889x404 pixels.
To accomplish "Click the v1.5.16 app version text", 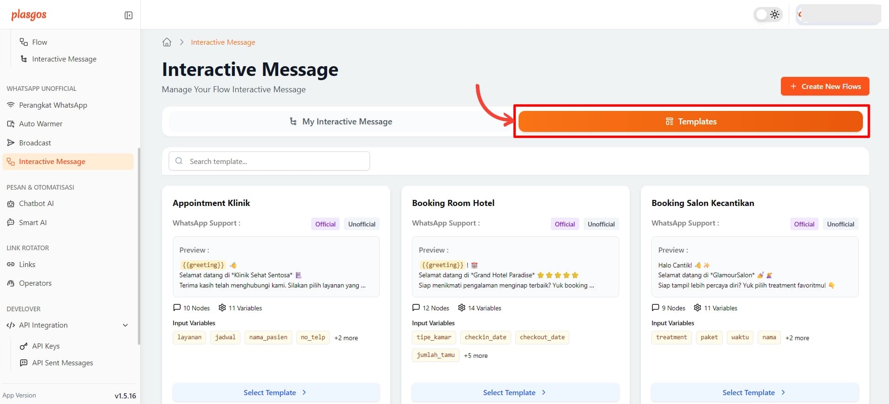I will tap(125, 396).
